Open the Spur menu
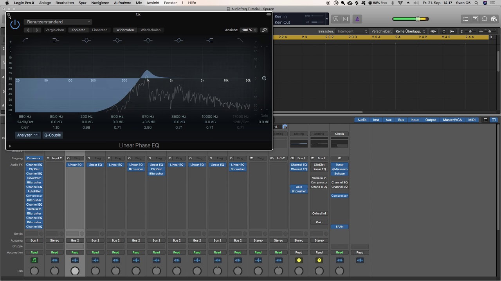501x281 pixels. coord(82,3)
